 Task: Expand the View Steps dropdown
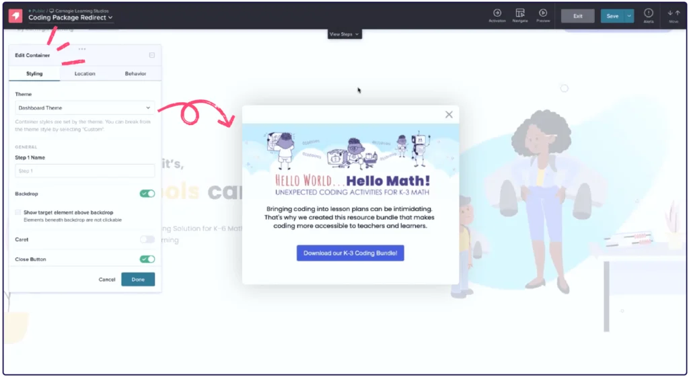tap(344, 34)
